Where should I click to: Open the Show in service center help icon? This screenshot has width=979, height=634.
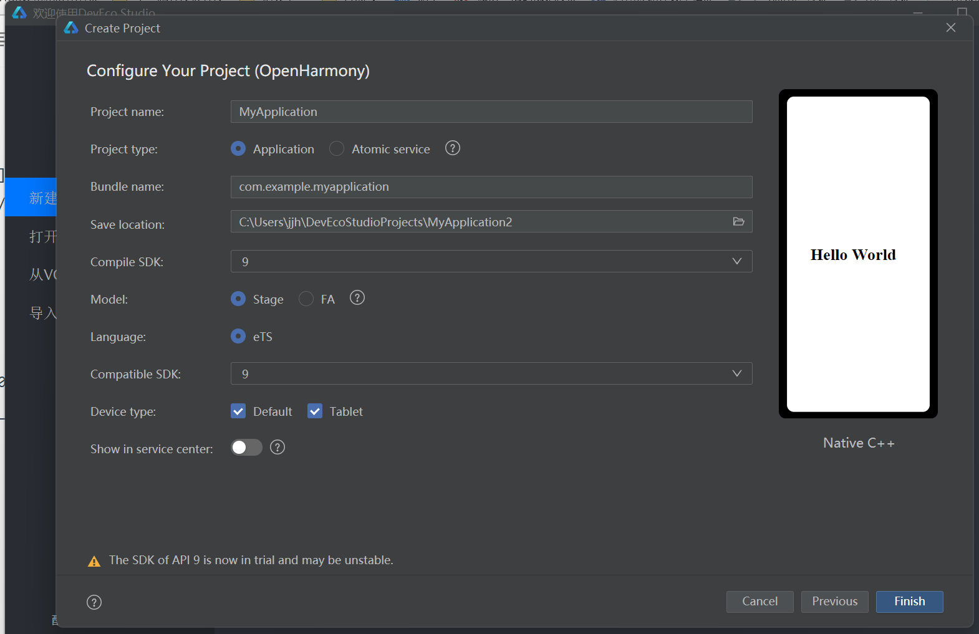(277, 447)
